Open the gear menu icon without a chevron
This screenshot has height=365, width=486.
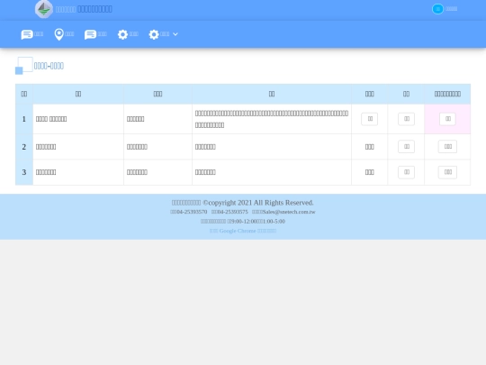[122, 34]
